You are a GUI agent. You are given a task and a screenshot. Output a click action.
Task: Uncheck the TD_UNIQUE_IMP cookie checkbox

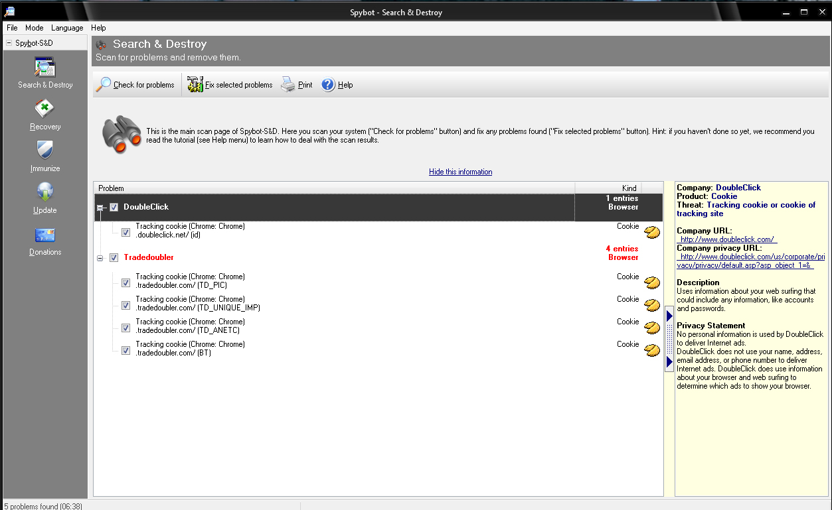coord(125,305)
